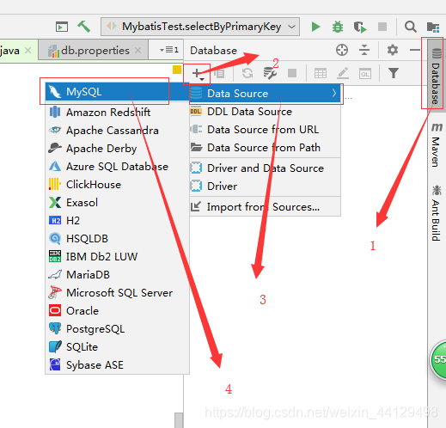
Task: Click the scroll-from-editor target icon in the Database panel
Action: [x=342, y=50]
